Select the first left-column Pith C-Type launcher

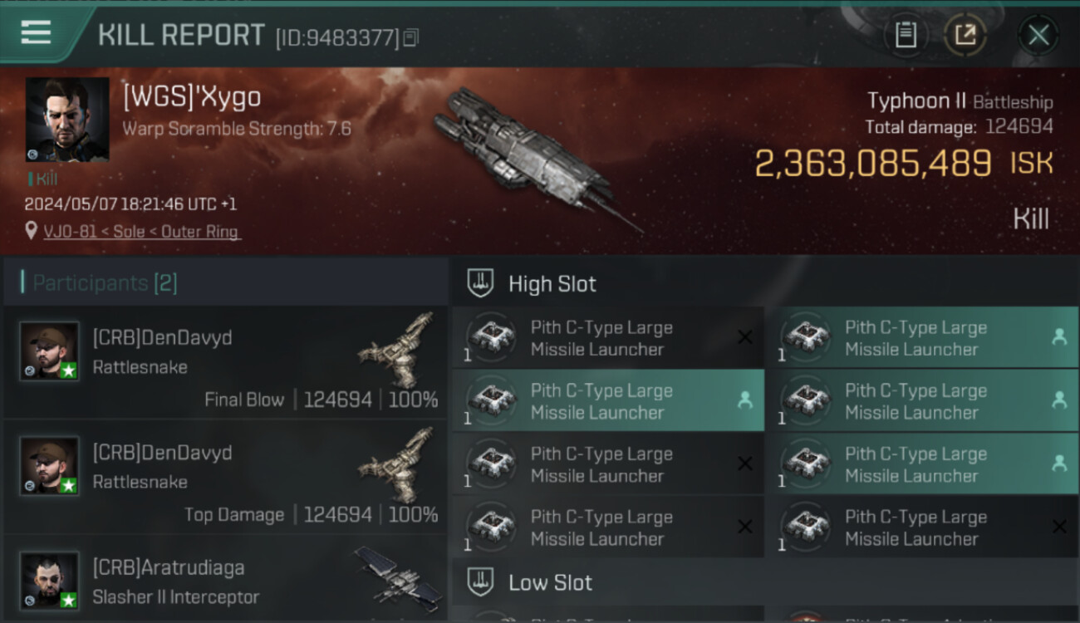tap(606, 338)
